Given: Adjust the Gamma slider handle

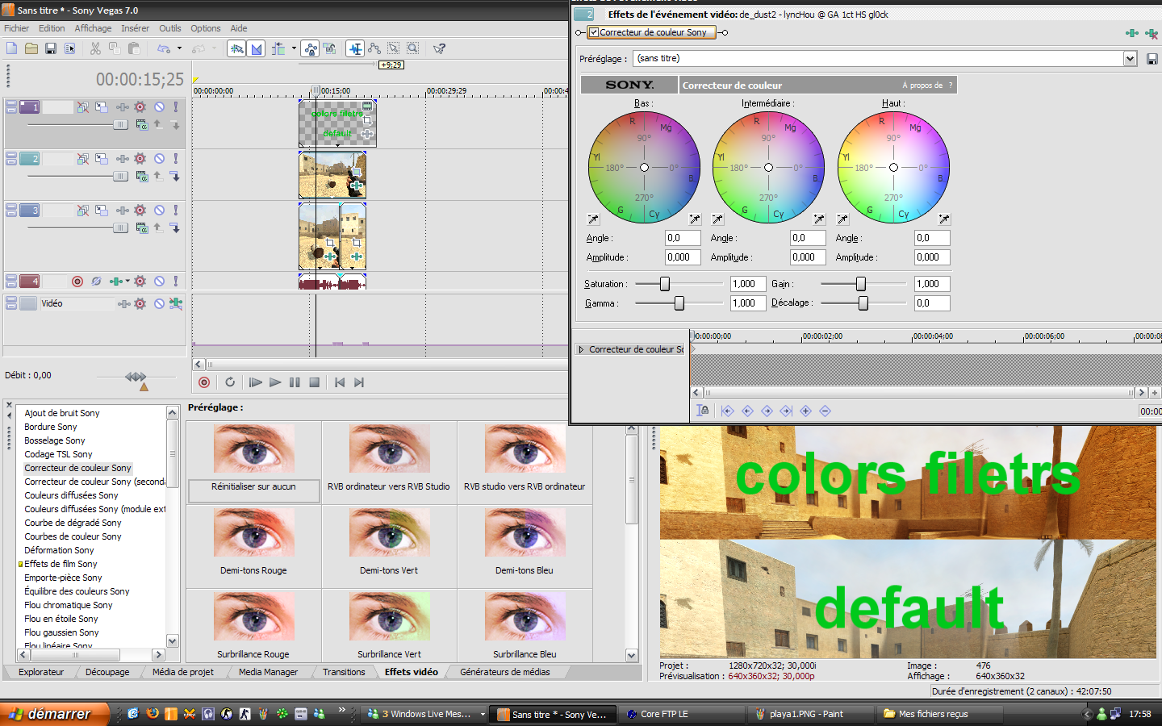Looking at the screenshot, I should 679,303.
